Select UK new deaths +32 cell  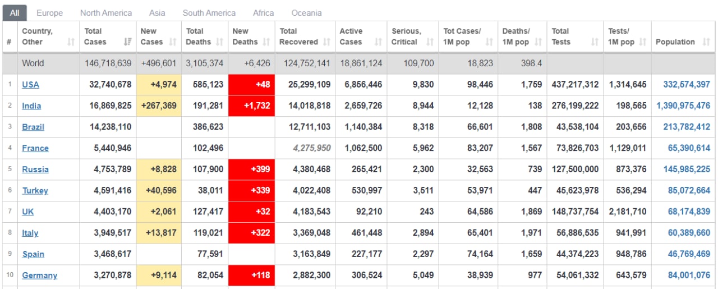point(251,212)
